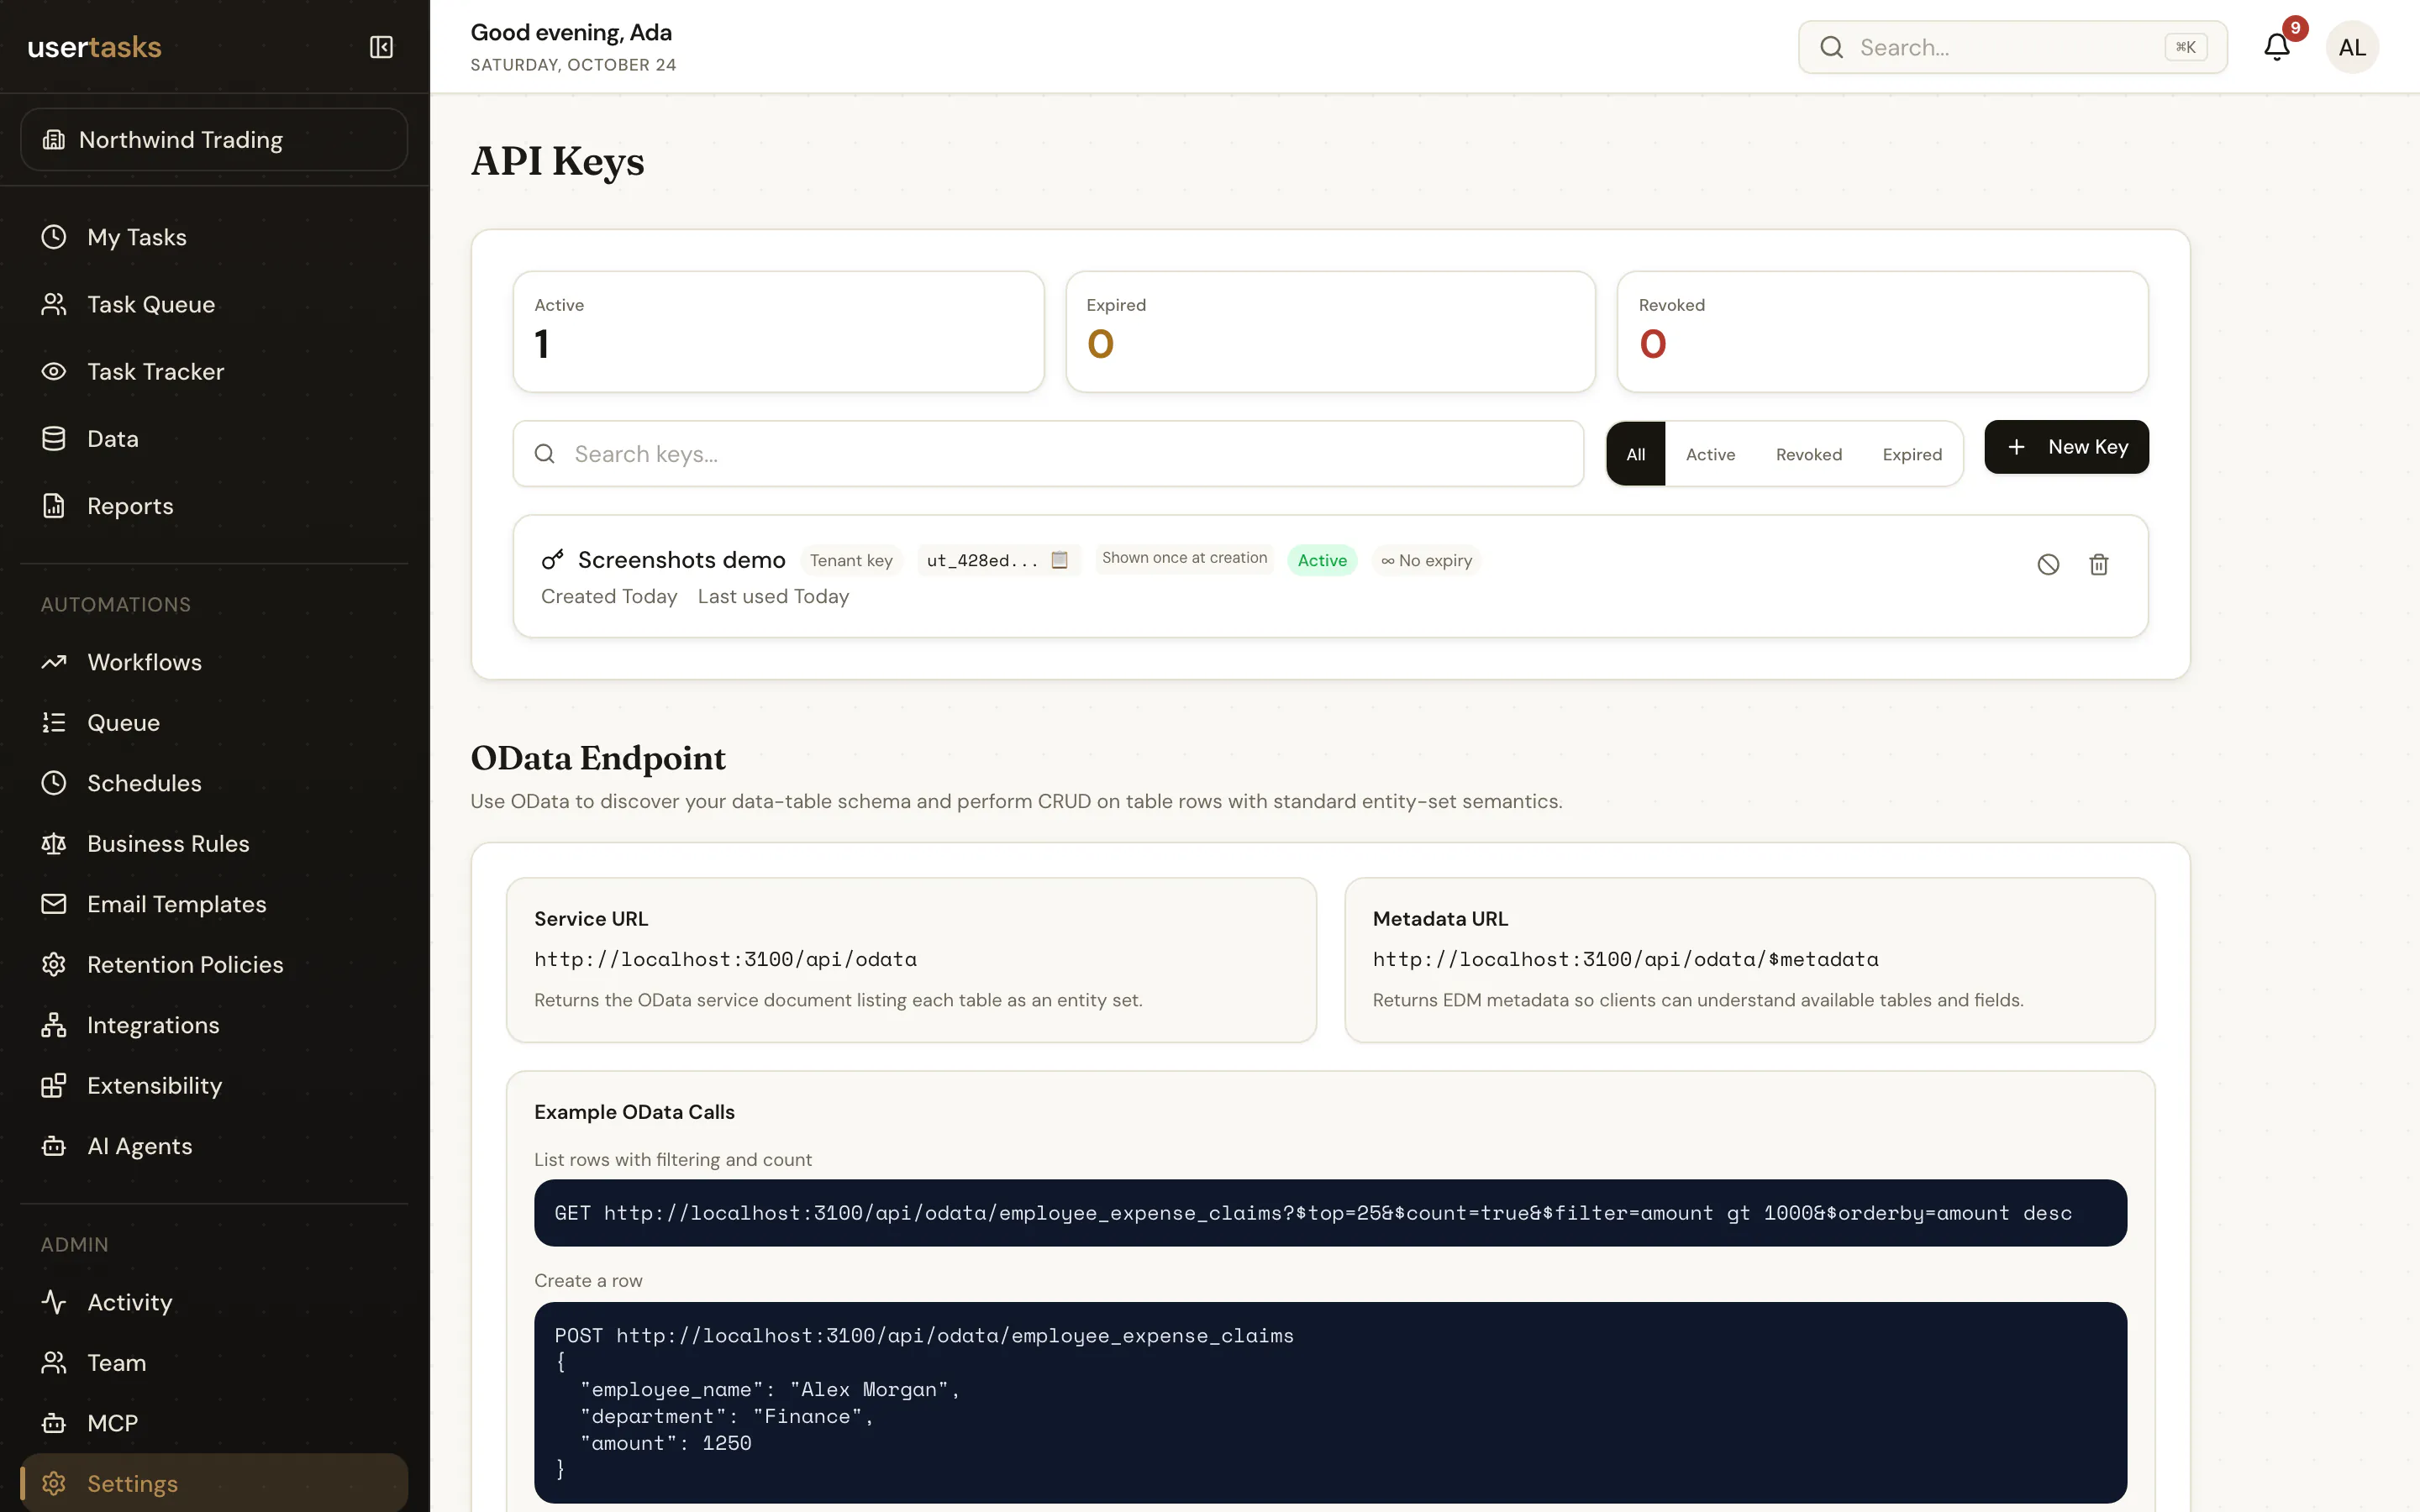Open the Task Tracker page
Image resolution: width=2420 pixels, height=1512 pixels.
(214, 371)
